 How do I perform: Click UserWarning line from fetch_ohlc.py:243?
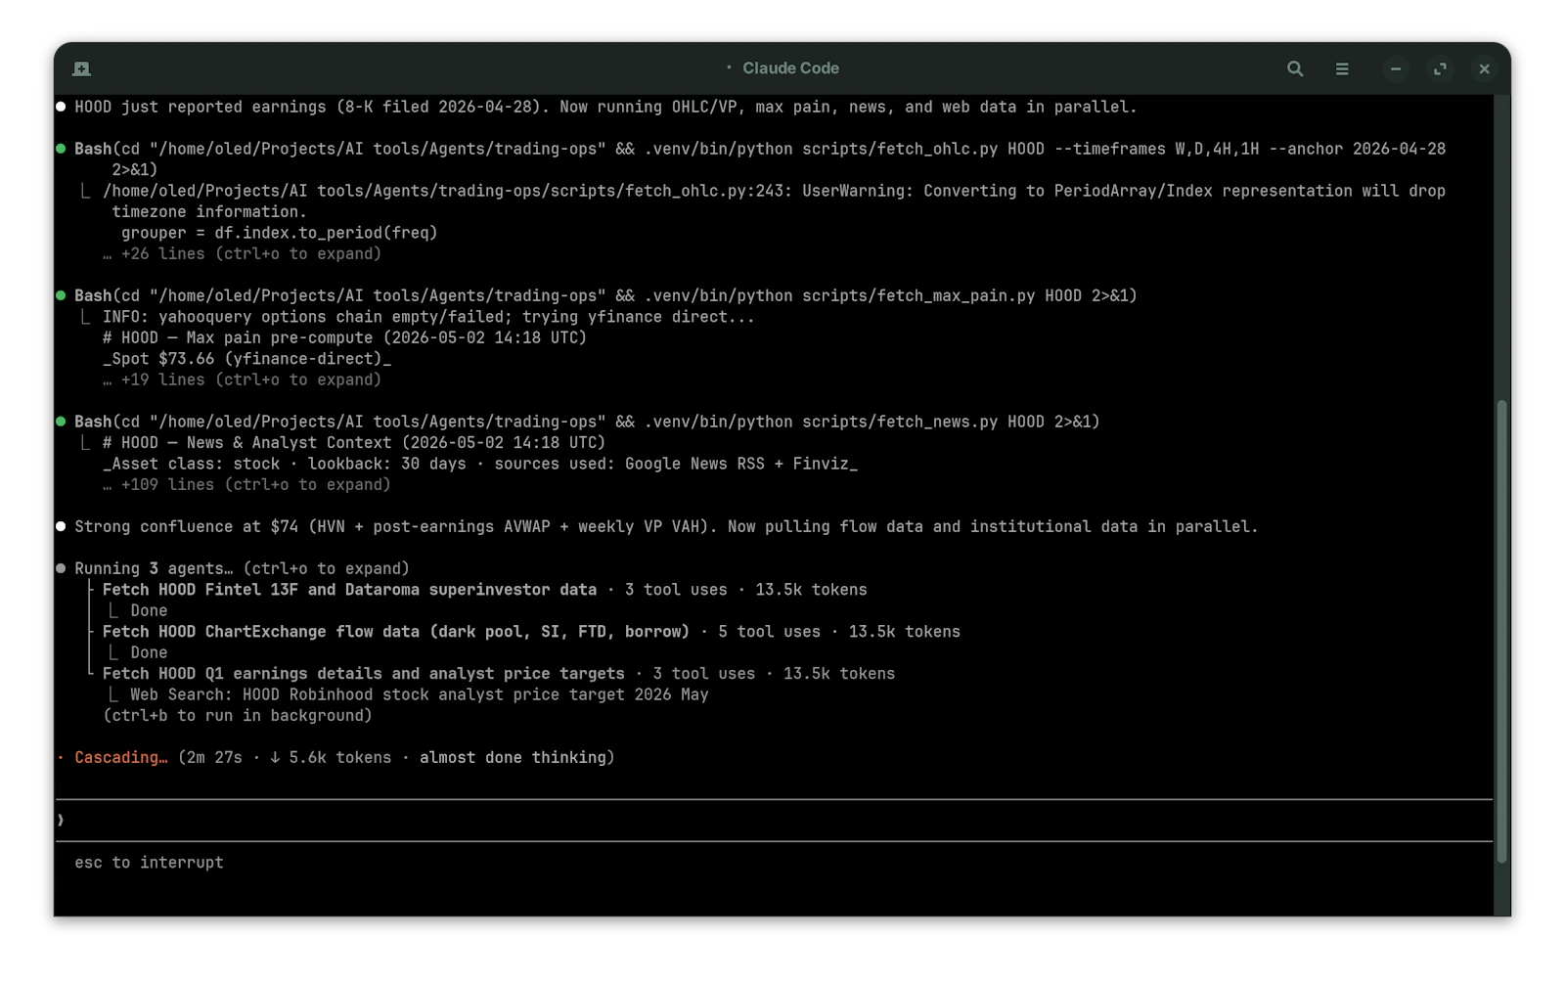point(774,191)
